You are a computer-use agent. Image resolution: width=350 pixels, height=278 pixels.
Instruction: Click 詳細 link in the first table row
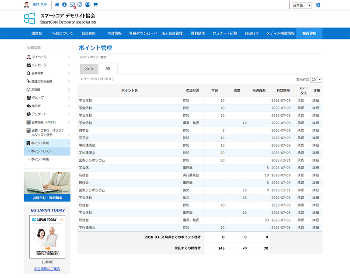316,100
